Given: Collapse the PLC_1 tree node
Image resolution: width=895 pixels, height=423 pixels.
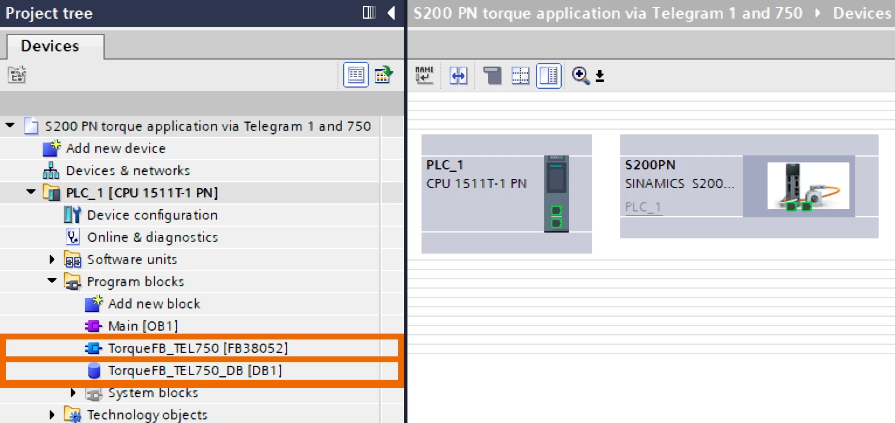Looking at the screenshot, I should coord(31,192).
